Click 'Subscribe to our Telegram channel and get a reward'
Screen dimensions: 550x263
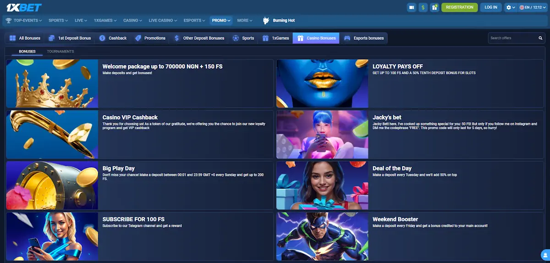(142, 226)
